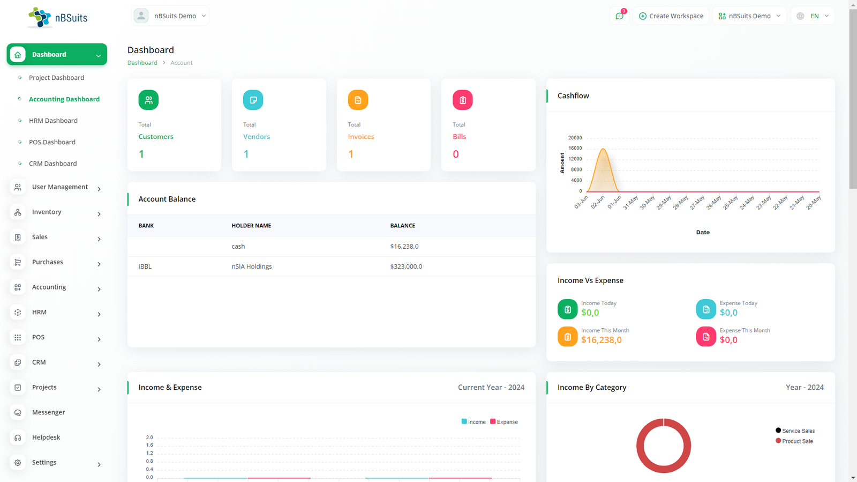This screenshot has width=857, height=482.
Task: Click the Total Vendors note icon
Action: coord(253,100)
